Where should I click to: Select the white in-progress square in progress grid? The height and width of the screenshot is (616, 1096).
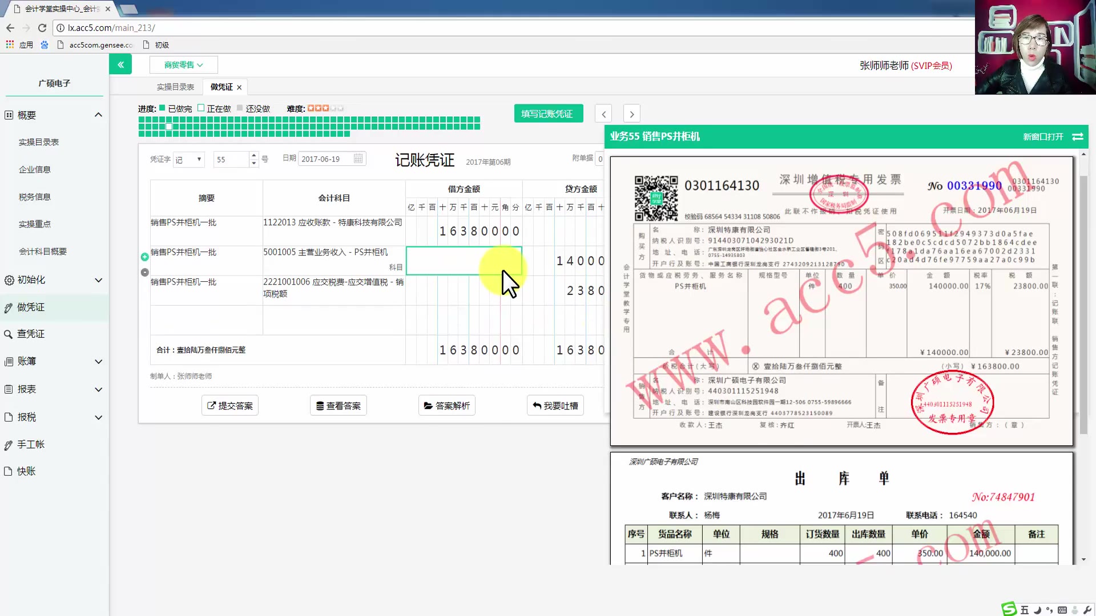click(x=169, y=127)
